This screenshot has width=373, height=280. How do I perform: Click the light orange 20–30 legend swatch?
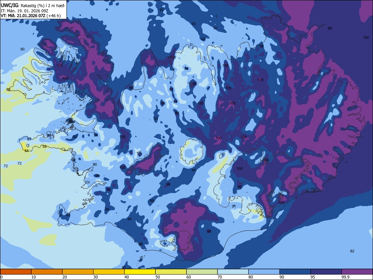coord(78,272)
